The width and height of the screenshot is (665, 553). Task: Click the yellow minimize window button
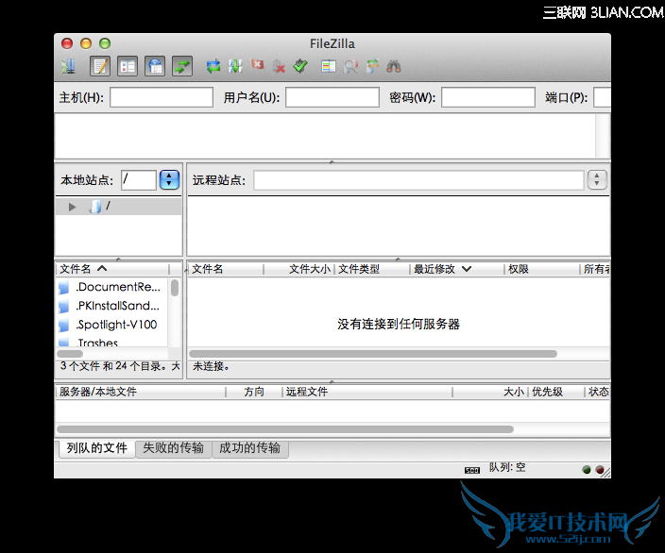pos(86,43)
